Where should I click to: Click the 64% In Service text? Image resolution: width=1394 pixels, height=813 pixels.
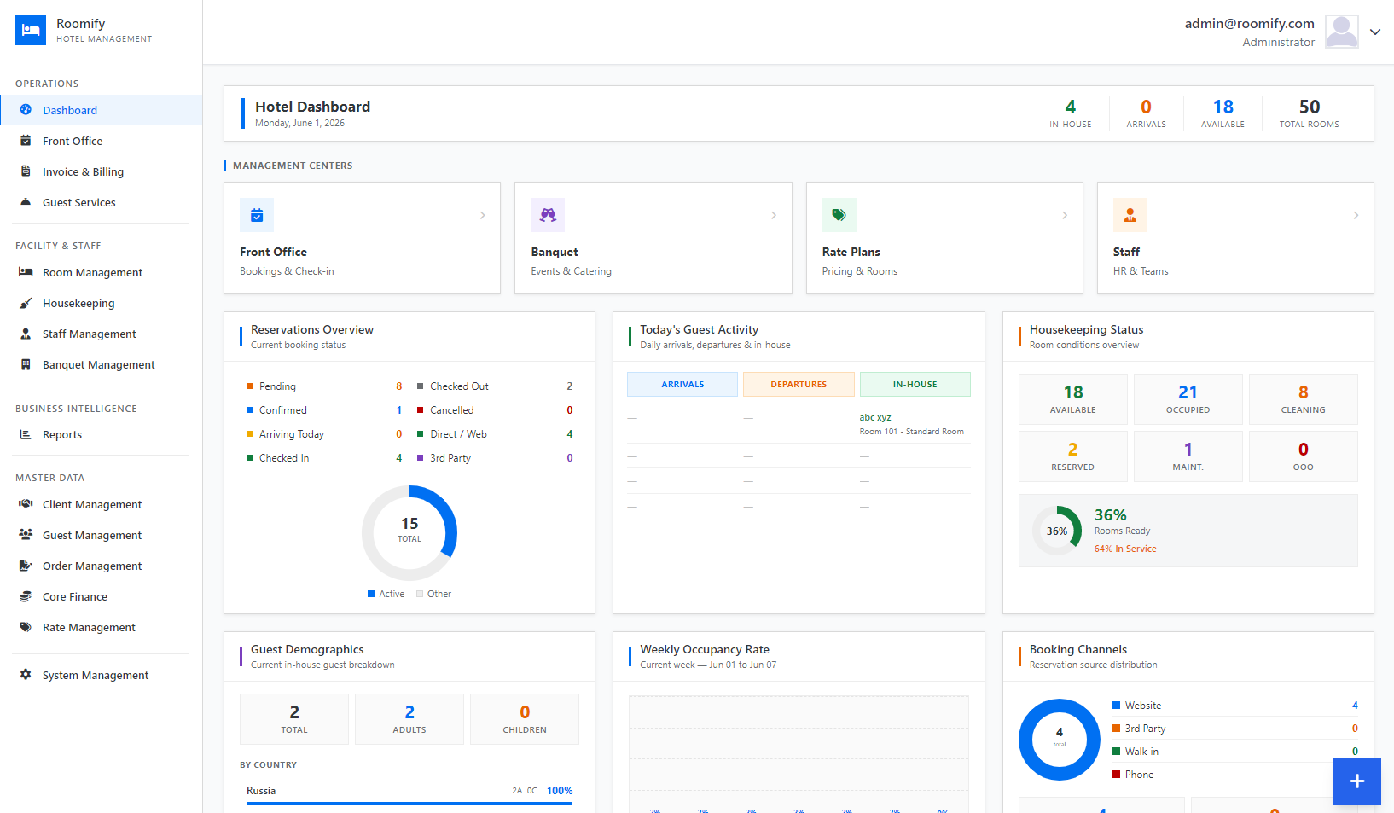tap(1125, 549)
